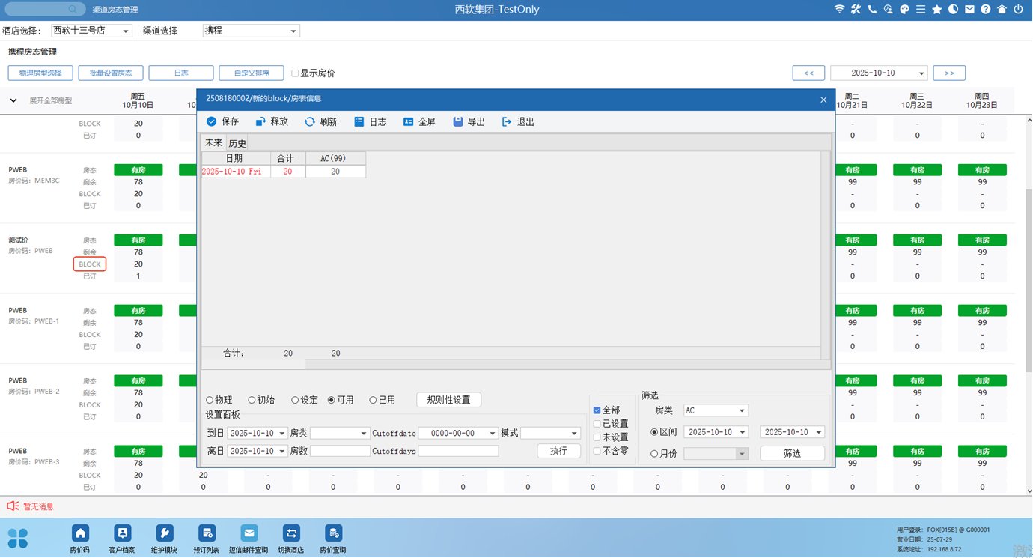
Task: Refresh the block table with 刷新
Action: click(x=310, y=121)
